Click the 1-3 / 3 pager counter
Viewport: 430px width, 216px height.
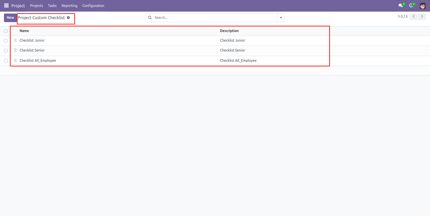tap(403, 17)
